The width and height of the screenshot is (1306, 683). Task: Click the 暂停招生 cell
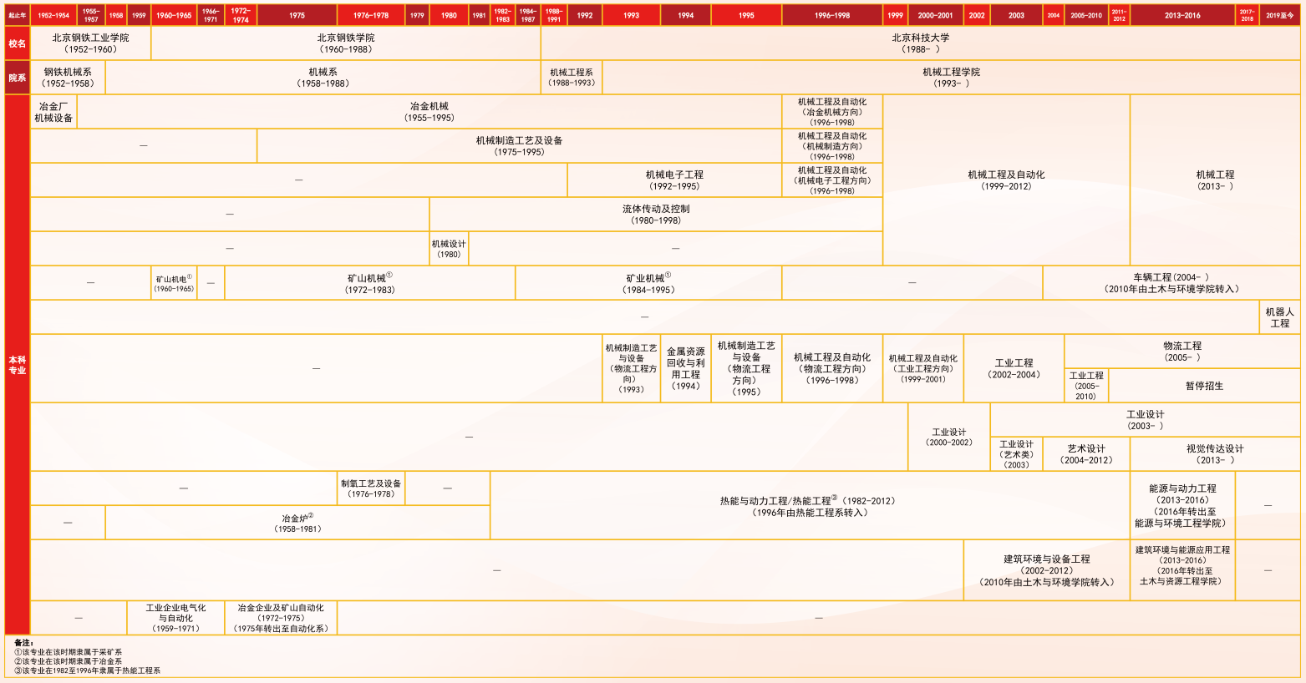[1203, 385]
